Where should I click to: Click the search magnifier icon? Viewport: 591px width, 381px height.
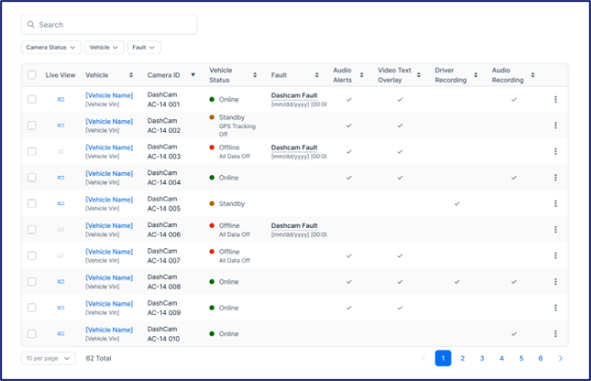[31, 25]
